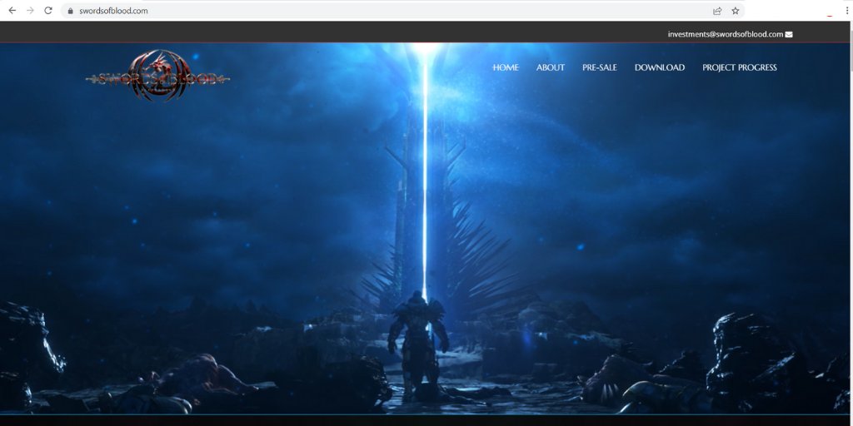The width and height of the screenshot is (853, 426).
Task: Go to the HOME menu item
Action: pyautogui.click(x=506, y=67)
